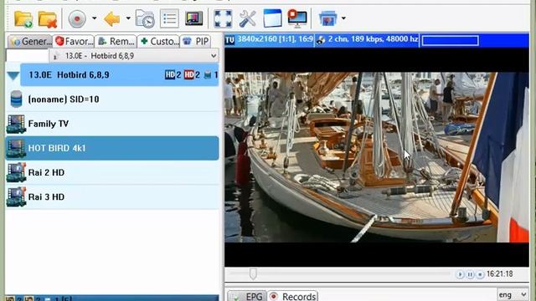Switch to the PIP tab

click(x=195, y=41)
